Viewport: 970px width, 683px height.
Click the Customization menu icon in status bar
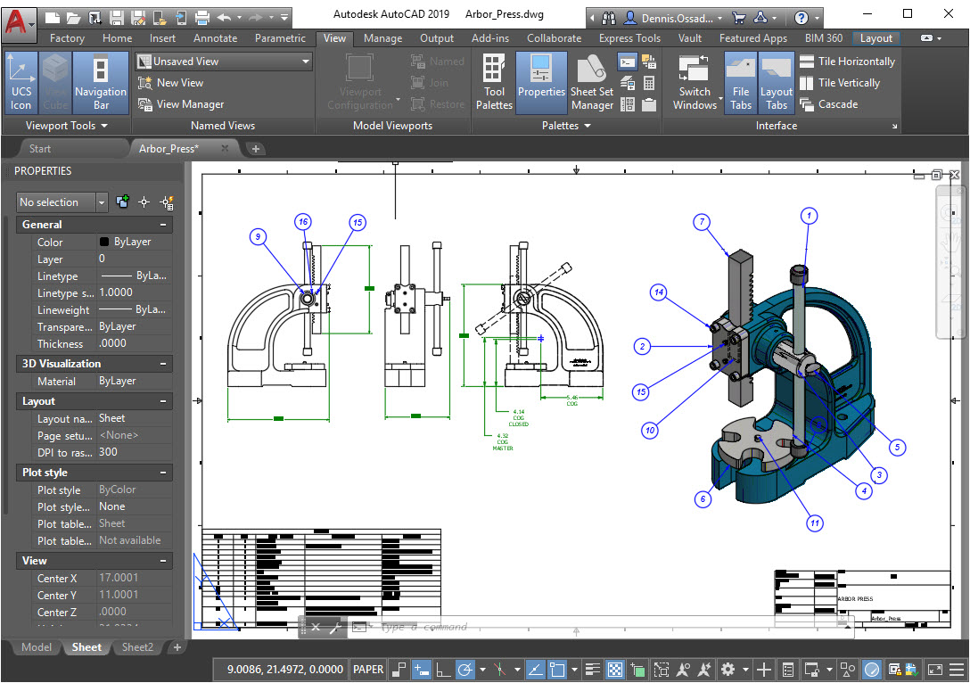coord(956,669)
